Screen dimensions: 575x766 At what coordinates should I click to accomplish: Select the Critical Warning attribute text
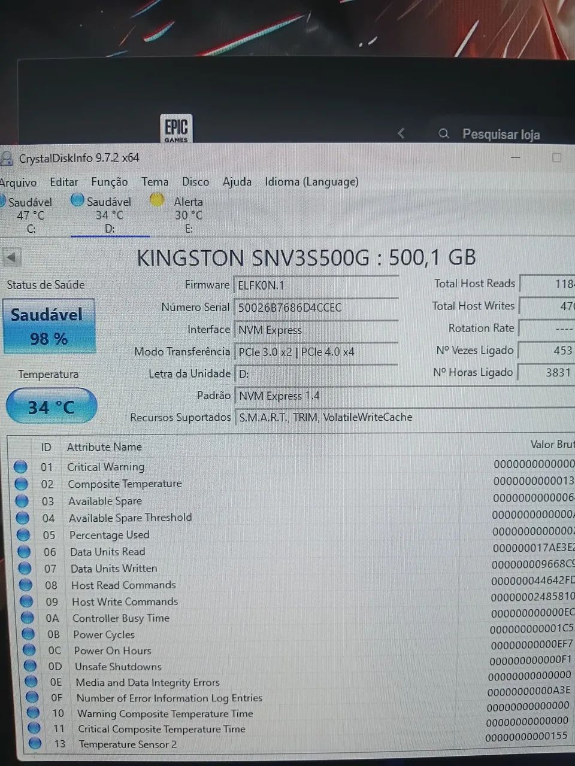106,467
